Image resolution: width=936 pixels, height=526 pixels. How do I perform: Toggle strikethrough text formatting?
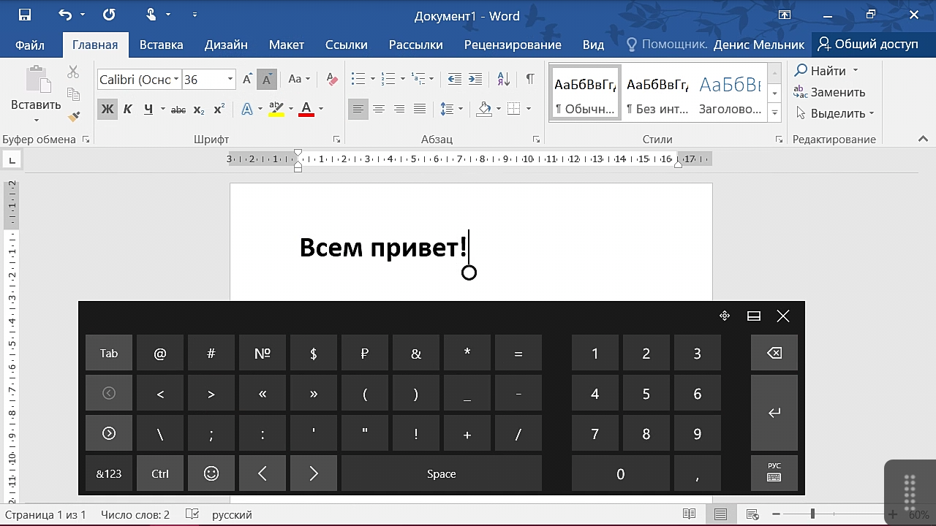click(178, 110)
